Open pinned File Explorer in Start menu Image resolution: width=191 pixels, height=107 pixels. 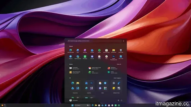click(114, 51)
